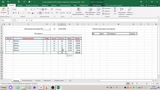Switch to the Номенклатура sheet
This screenshot has height=90, width=160.
pyautogui.click(x=27, y=80)
